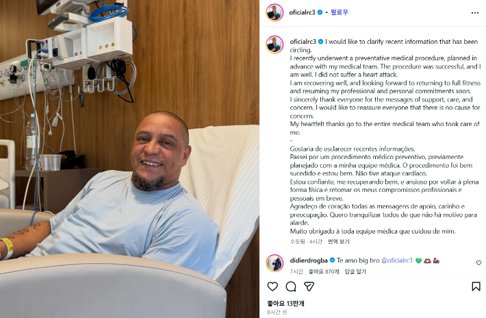Viewport: 486px width, 318px height.
Task: Open the three-dot more options menu
Action: [475, 13]
